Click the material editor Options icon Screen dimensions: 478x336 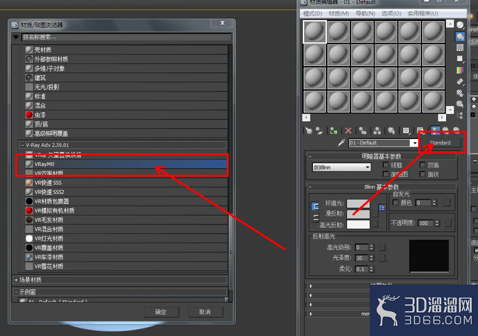(x=460, y=93)
